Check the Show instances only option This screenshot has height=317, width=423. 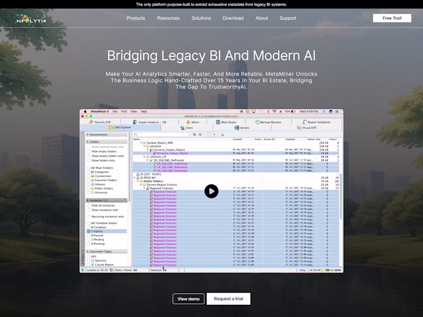click(x=89, y=210)
